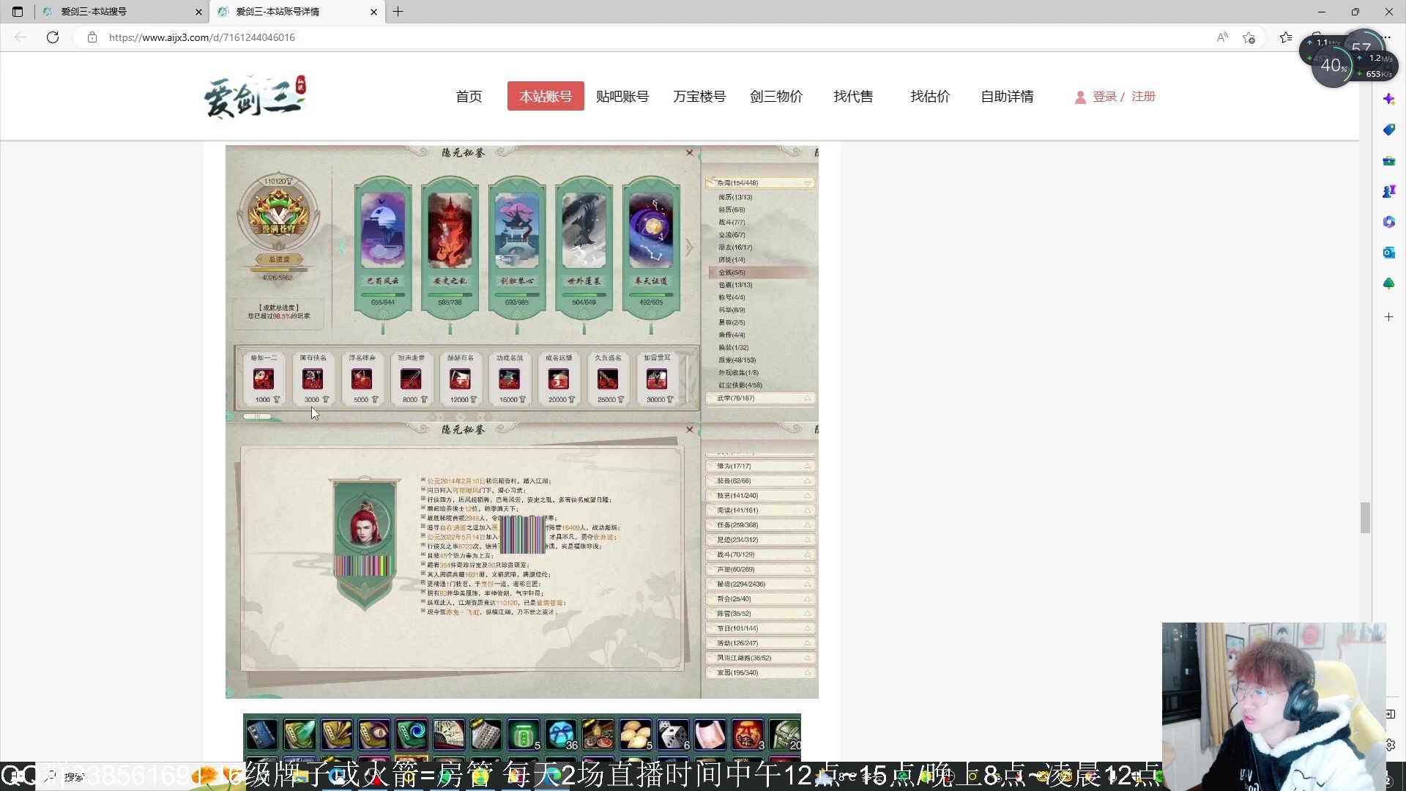Click the right arrow next to achievement cards

689,248
